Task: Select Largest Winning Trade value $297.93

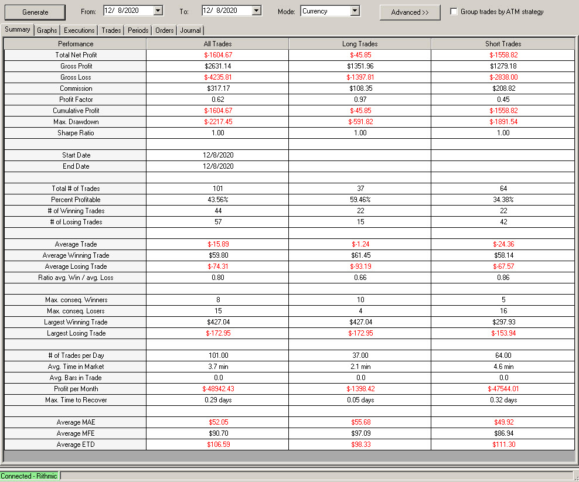Action: (503, 322)
